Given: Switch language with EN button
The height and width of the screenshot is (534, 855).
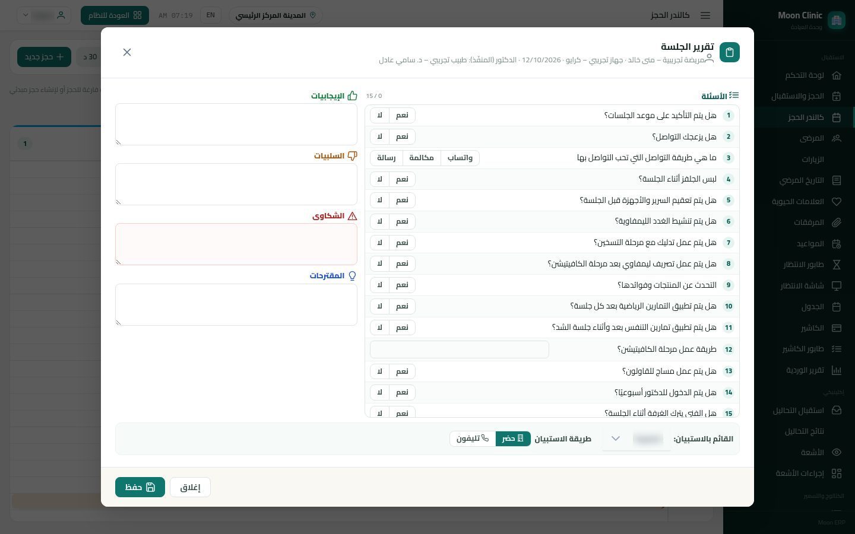Looking at the screenshot, I should click(210, 15).
